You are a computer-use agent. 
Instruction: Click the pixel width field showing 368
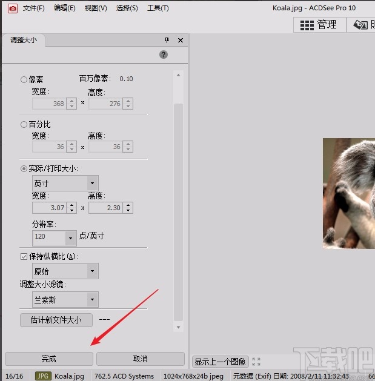click(x=49, y=104)
